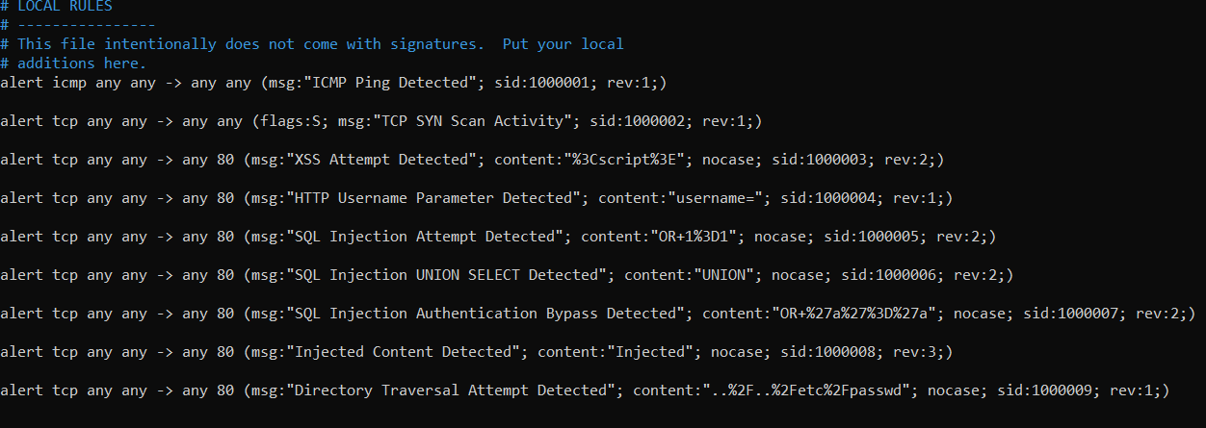
Task: Click "TCP SYN Scan Activity" message text
Action: pyautogui.click(x=472, y=121)
